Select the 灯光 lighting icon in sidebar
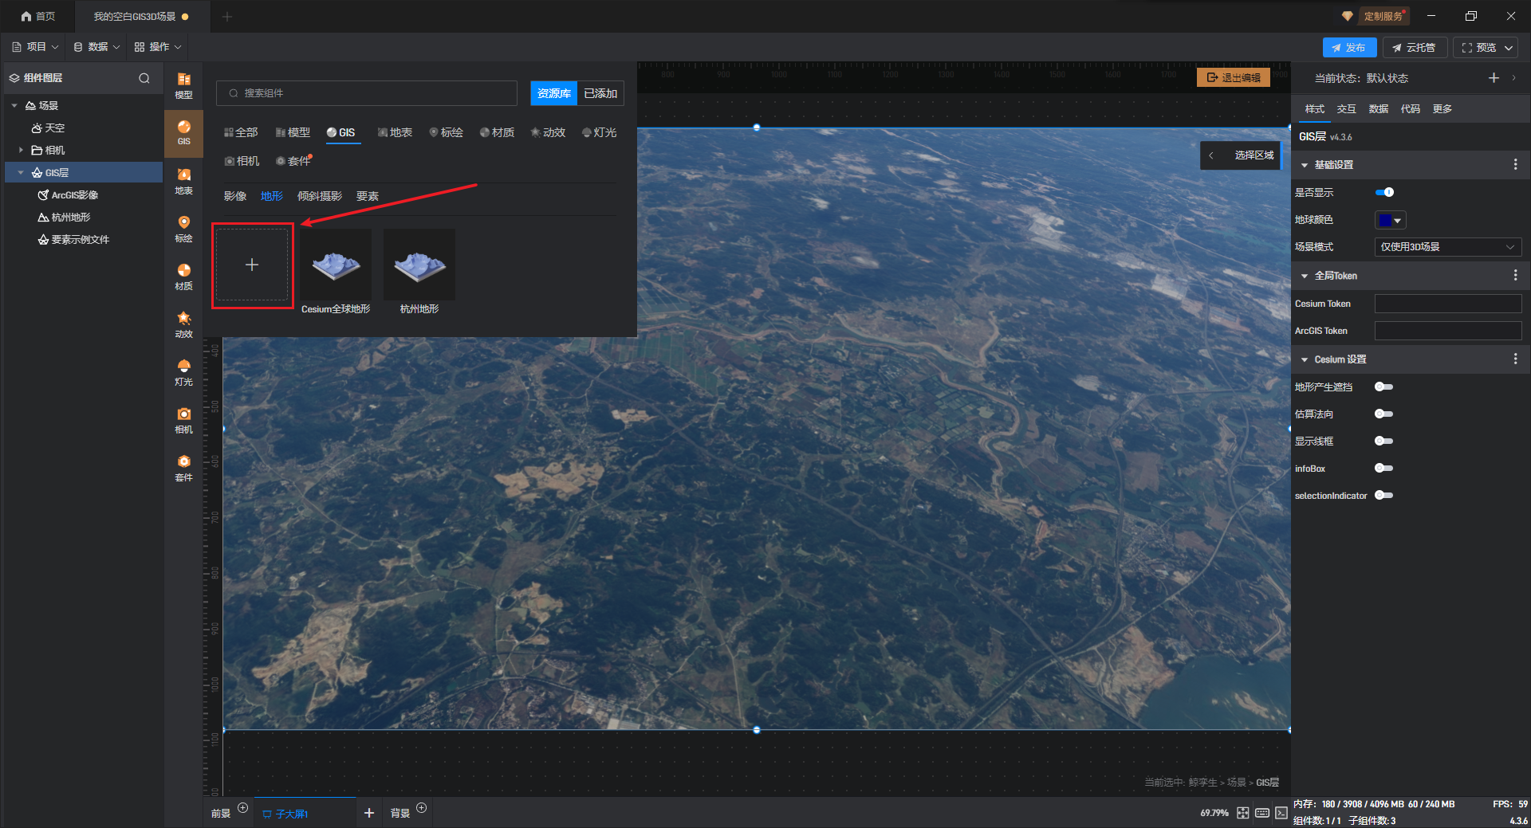Image resolution: width=1531 pixels, height=828 pixels. tap(183, 371)
